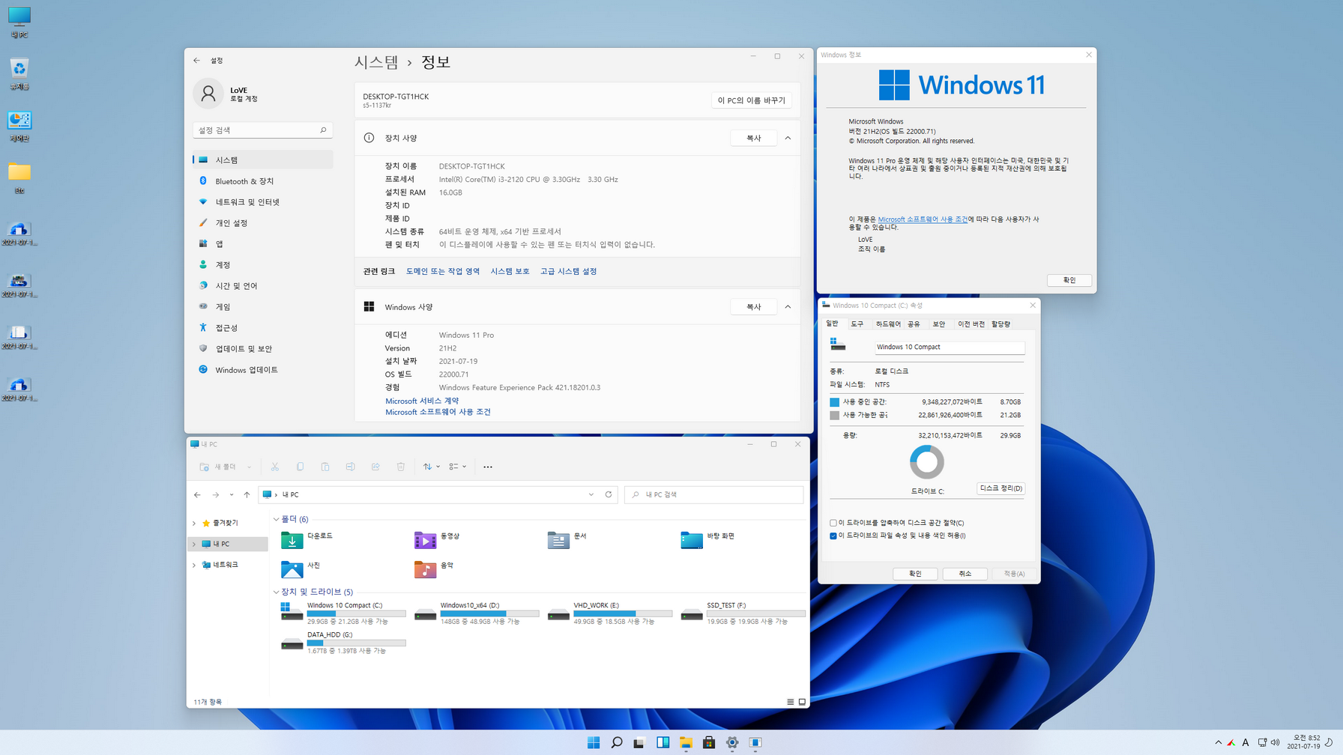The height and width of the screenshot is (755, 1343).
Task: Click the refresh icon next to address bar
Action: click(x=609, y=494)
